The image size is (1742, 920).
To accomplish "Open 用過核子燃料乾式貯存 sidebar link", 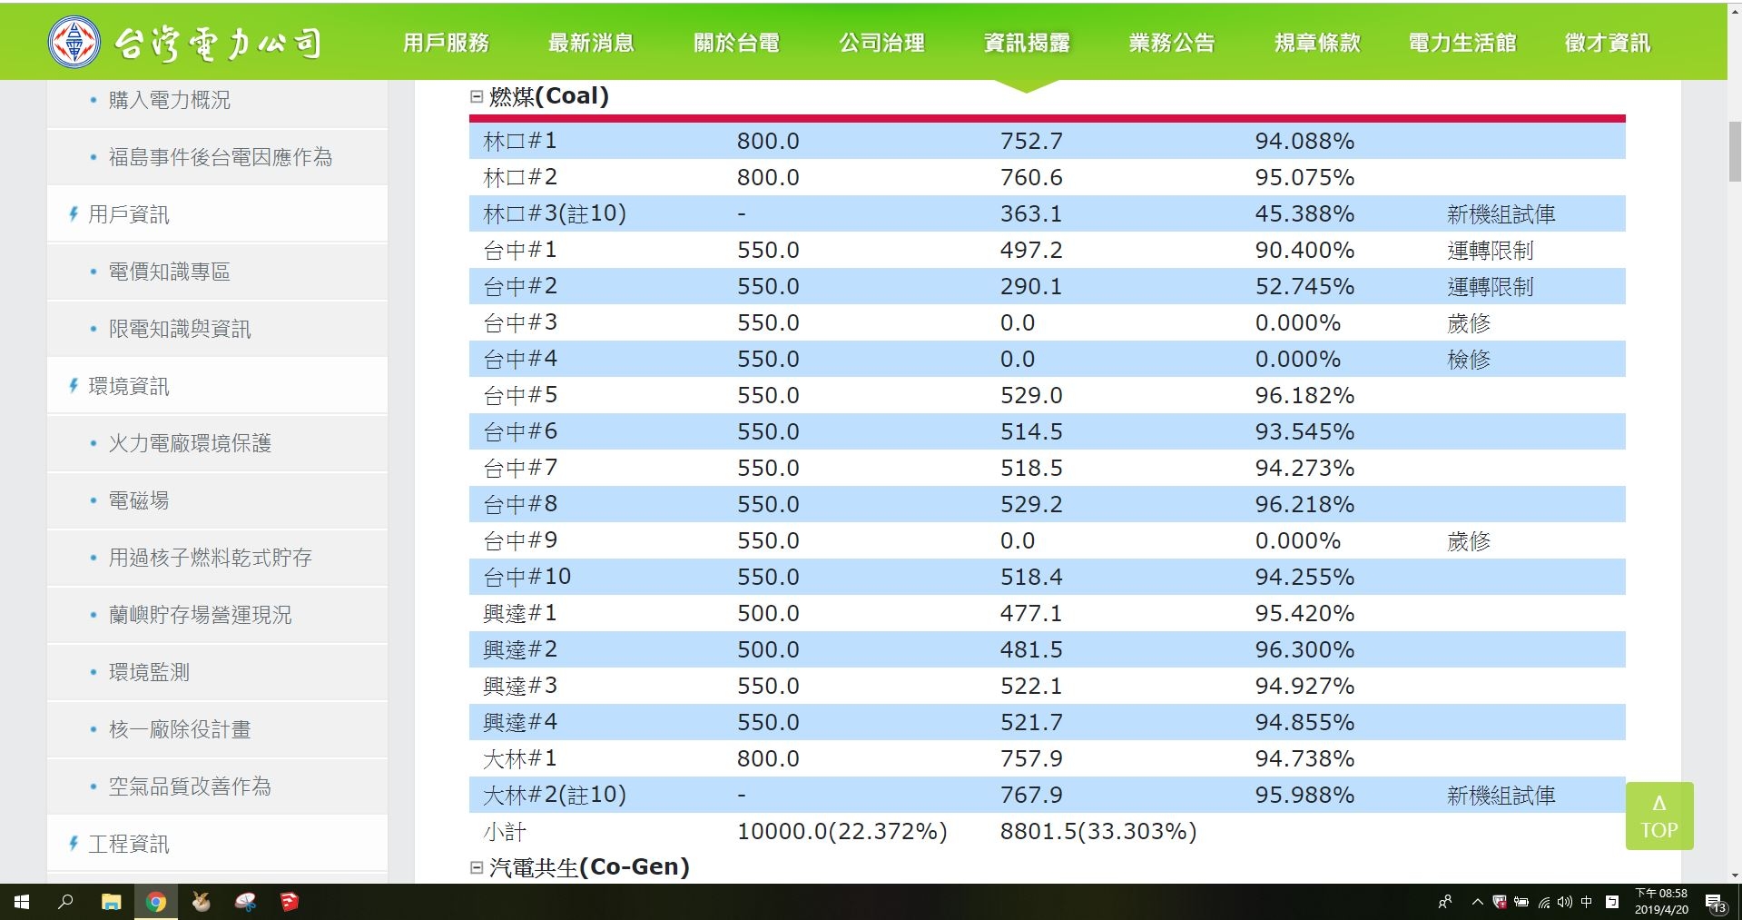I will click(211, 558).
